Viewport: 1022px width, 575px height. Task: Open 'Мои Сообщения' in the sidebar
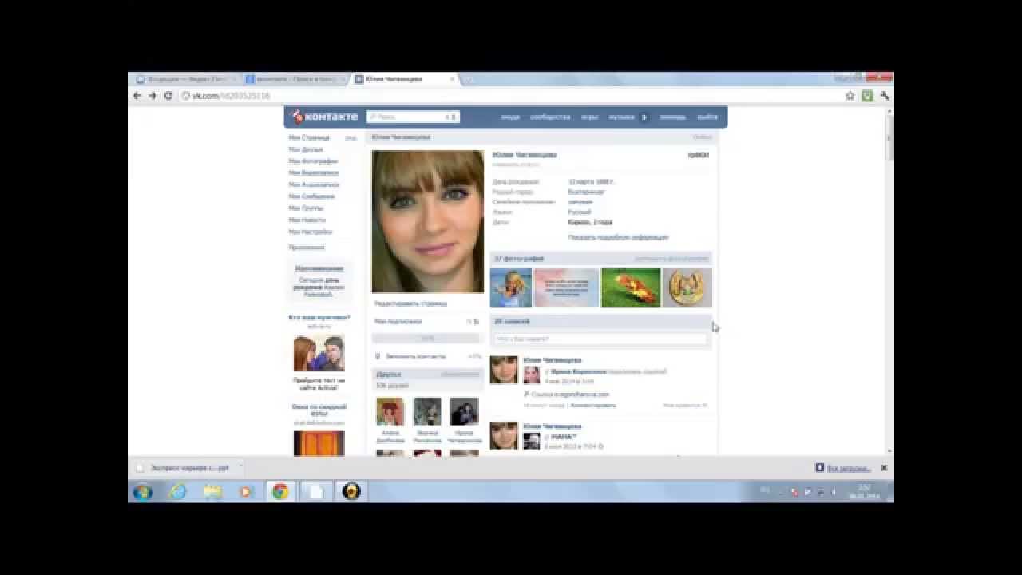click(x=311, y=196)
